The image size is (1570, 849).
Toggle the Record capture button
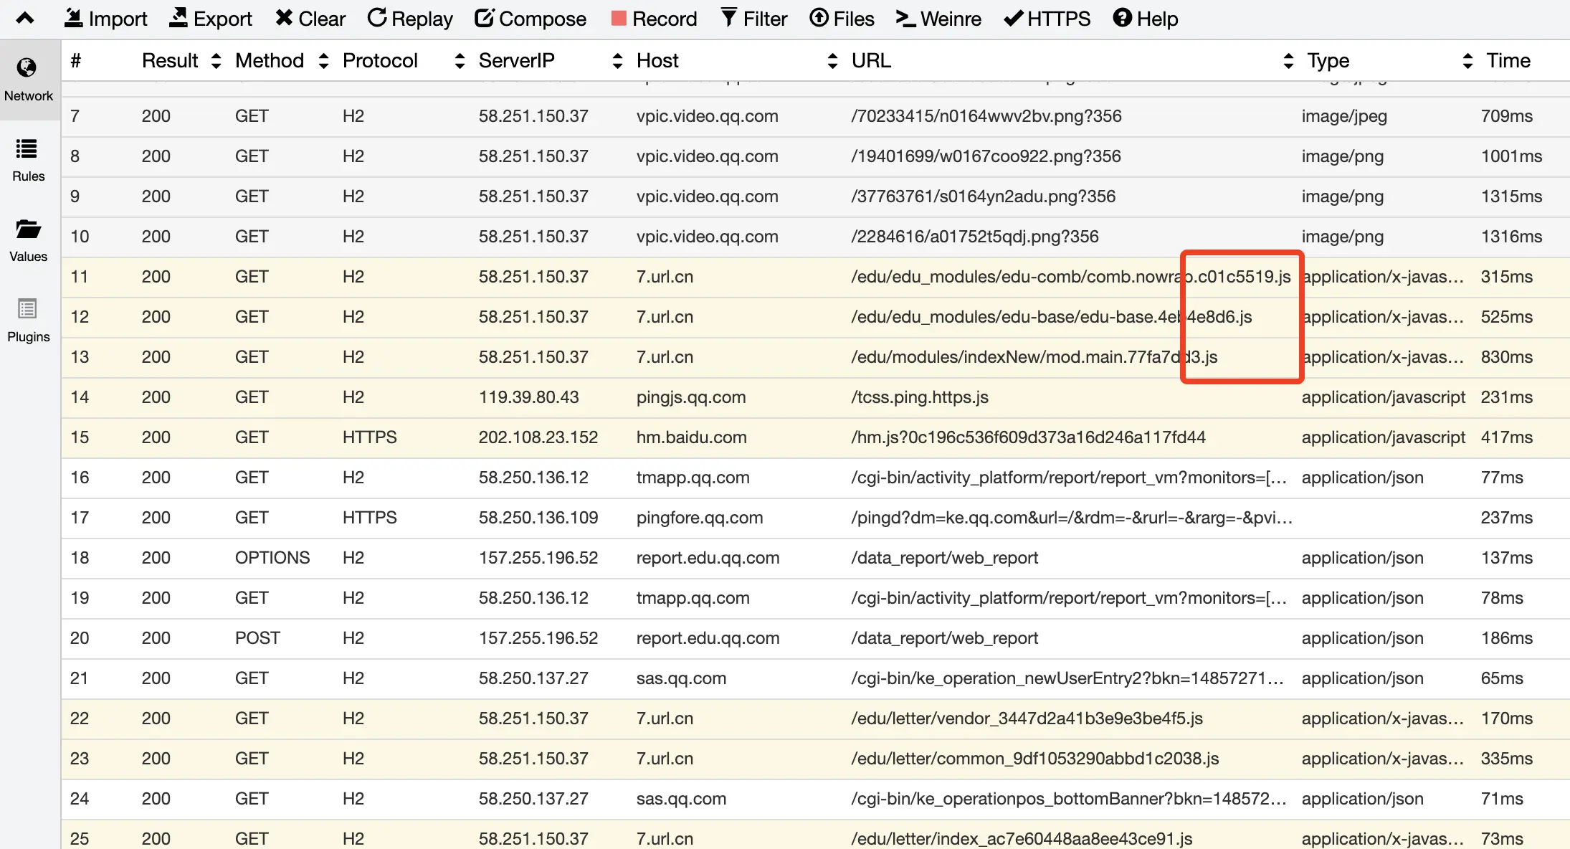coord(654,19)
